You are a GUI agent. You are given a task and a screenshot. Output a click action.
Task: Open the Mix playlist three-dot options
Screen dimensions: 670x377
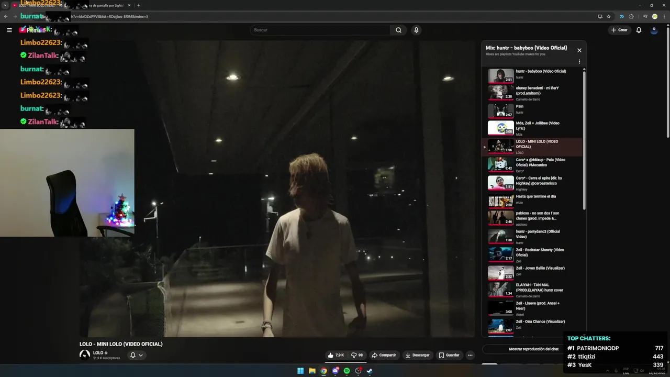click(x=579, y=62)
